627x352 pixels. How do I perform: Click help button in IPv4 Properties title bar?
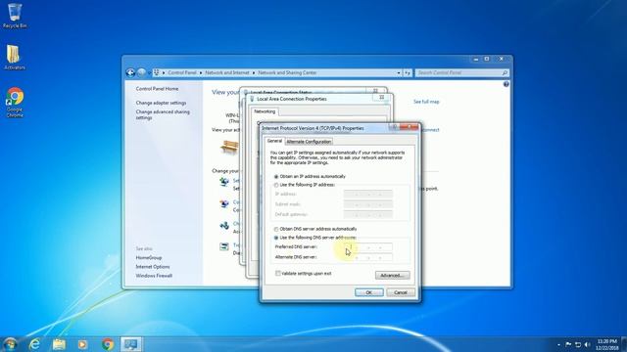394,127
